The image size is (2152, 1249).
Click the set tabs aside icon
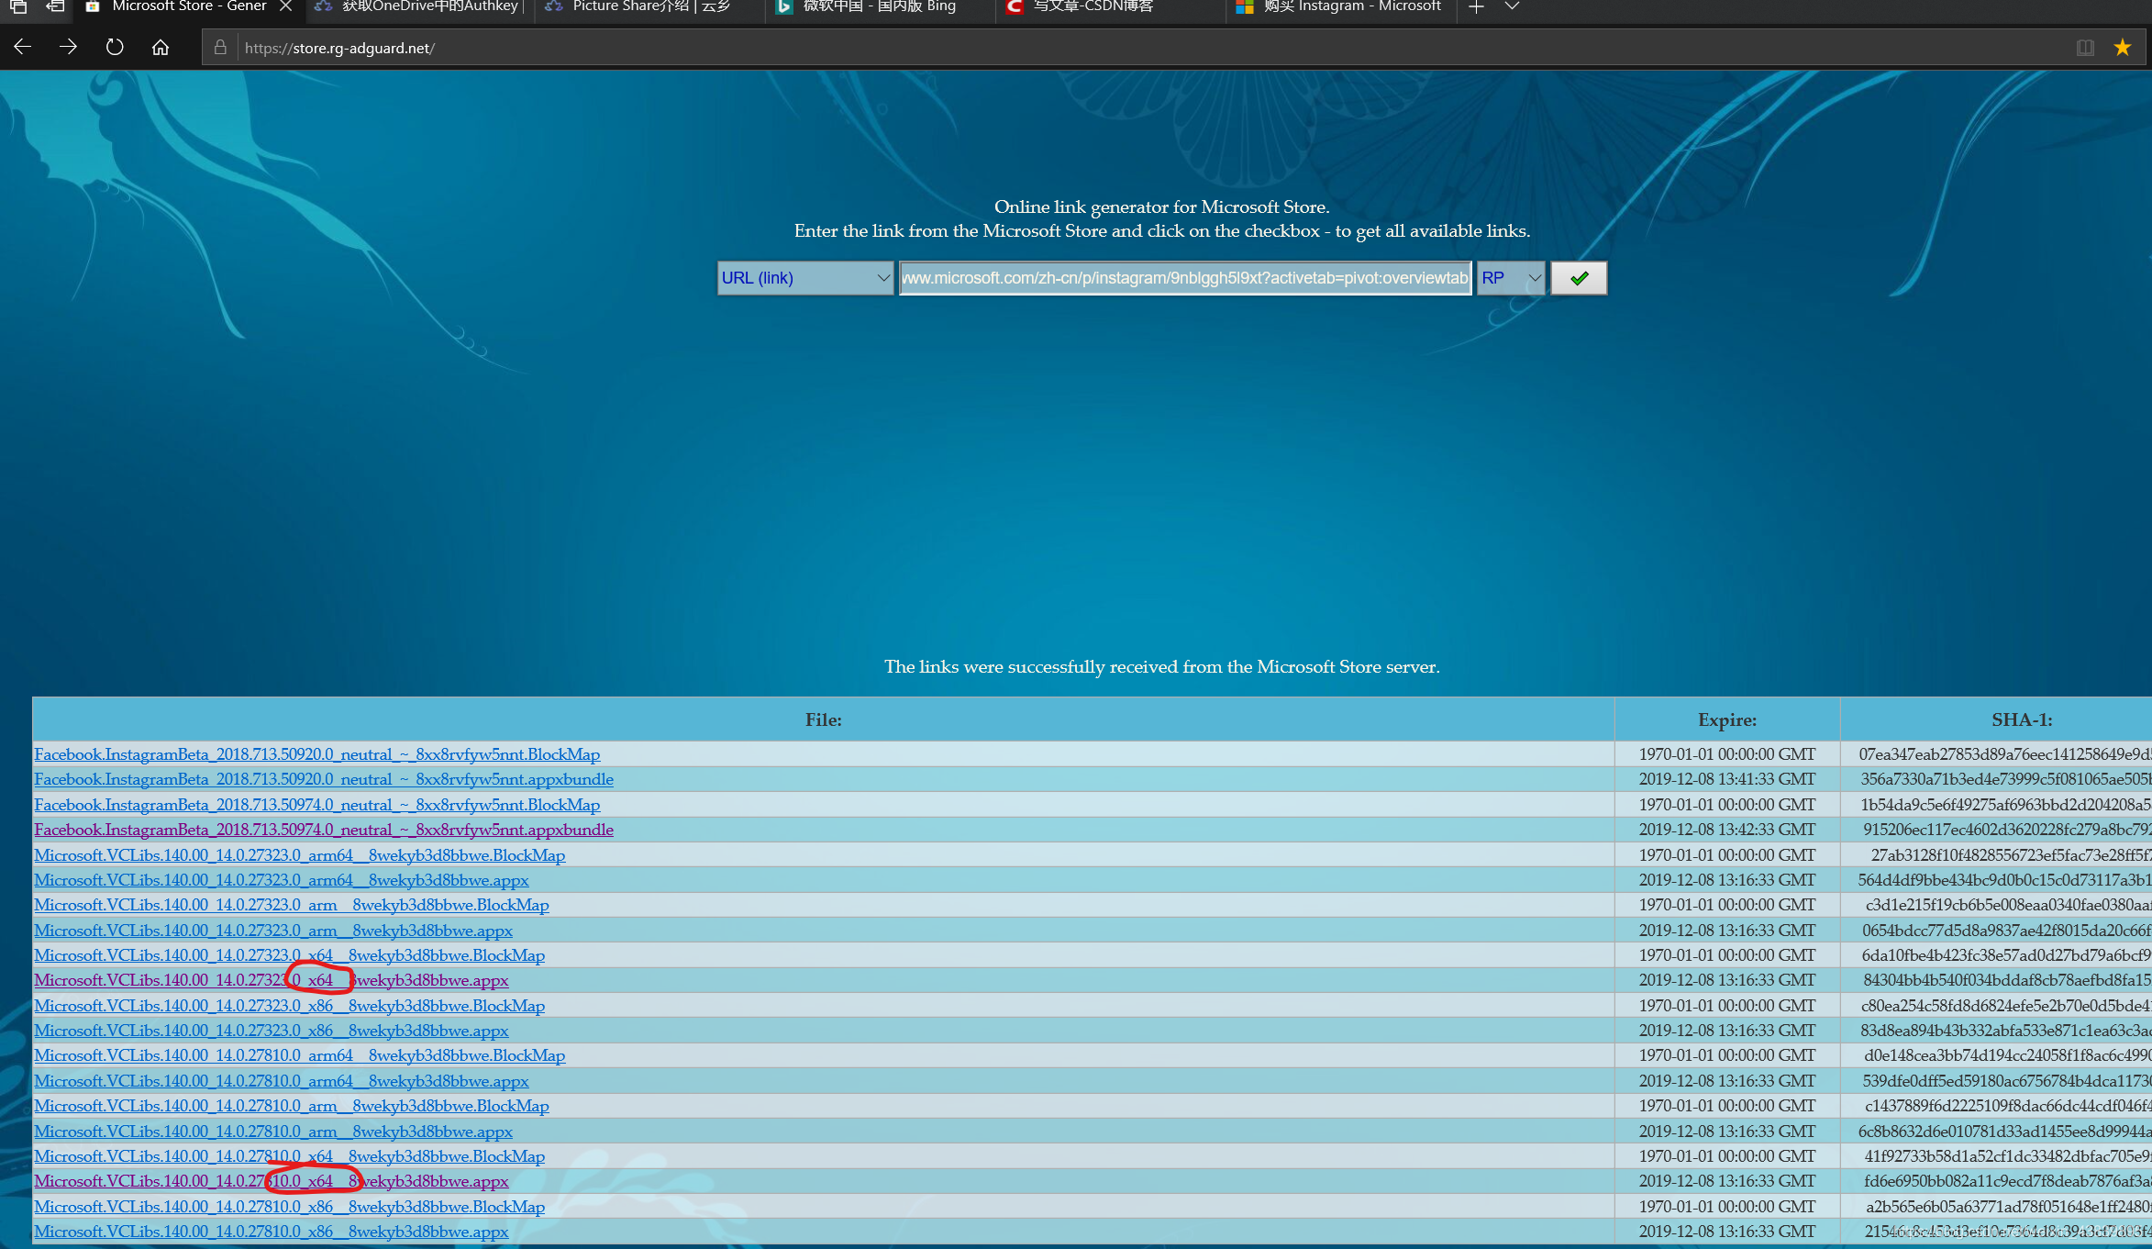click(55, 7)
